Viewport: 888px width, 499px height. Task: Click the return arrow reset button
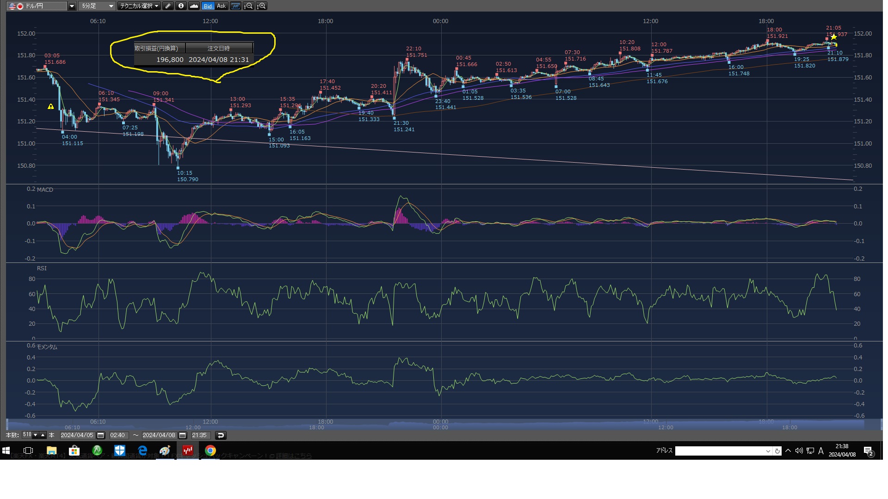[221, 435]
